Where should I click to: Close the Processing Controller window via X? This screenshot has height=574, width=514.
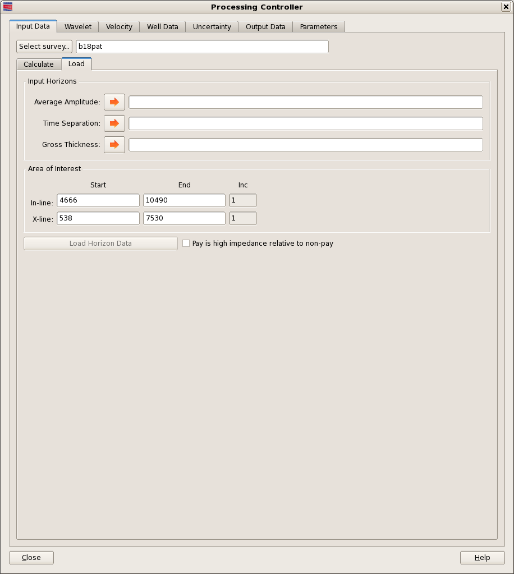pyautogui.click(x=505, y=7)
